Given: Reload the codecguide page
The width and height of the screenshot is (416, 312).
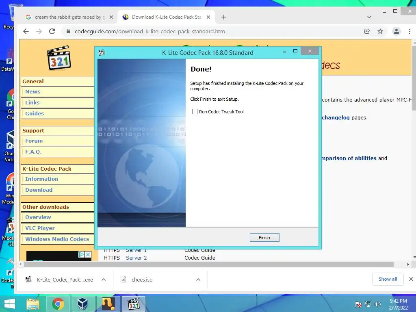Looking at the screenshot, I should tap(52, 31).
